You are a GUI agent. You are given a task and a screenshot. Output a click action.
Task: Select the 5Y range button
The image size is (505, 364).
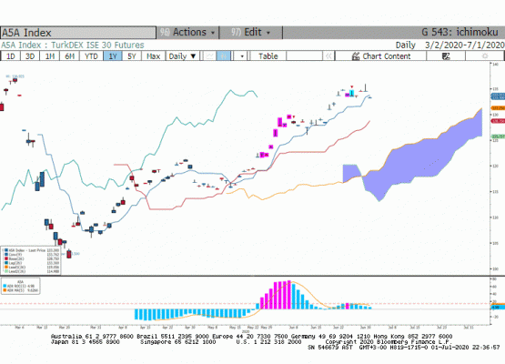coord(132,56)
